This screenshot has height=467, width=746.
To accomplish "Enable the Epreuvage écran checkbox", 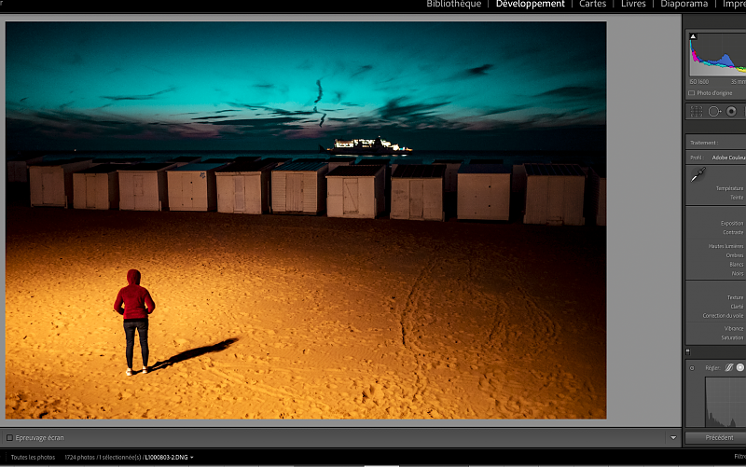I will tap(10, 437).
